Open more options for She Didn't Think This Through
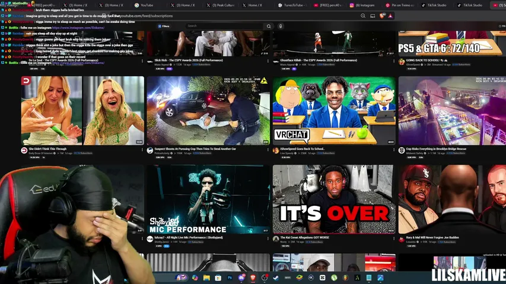506x284 pixels. [x=142, y=150]
